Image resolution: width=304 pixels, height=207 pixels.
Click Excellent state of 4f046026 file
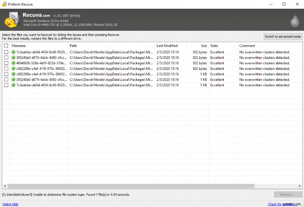pos(217,63)
